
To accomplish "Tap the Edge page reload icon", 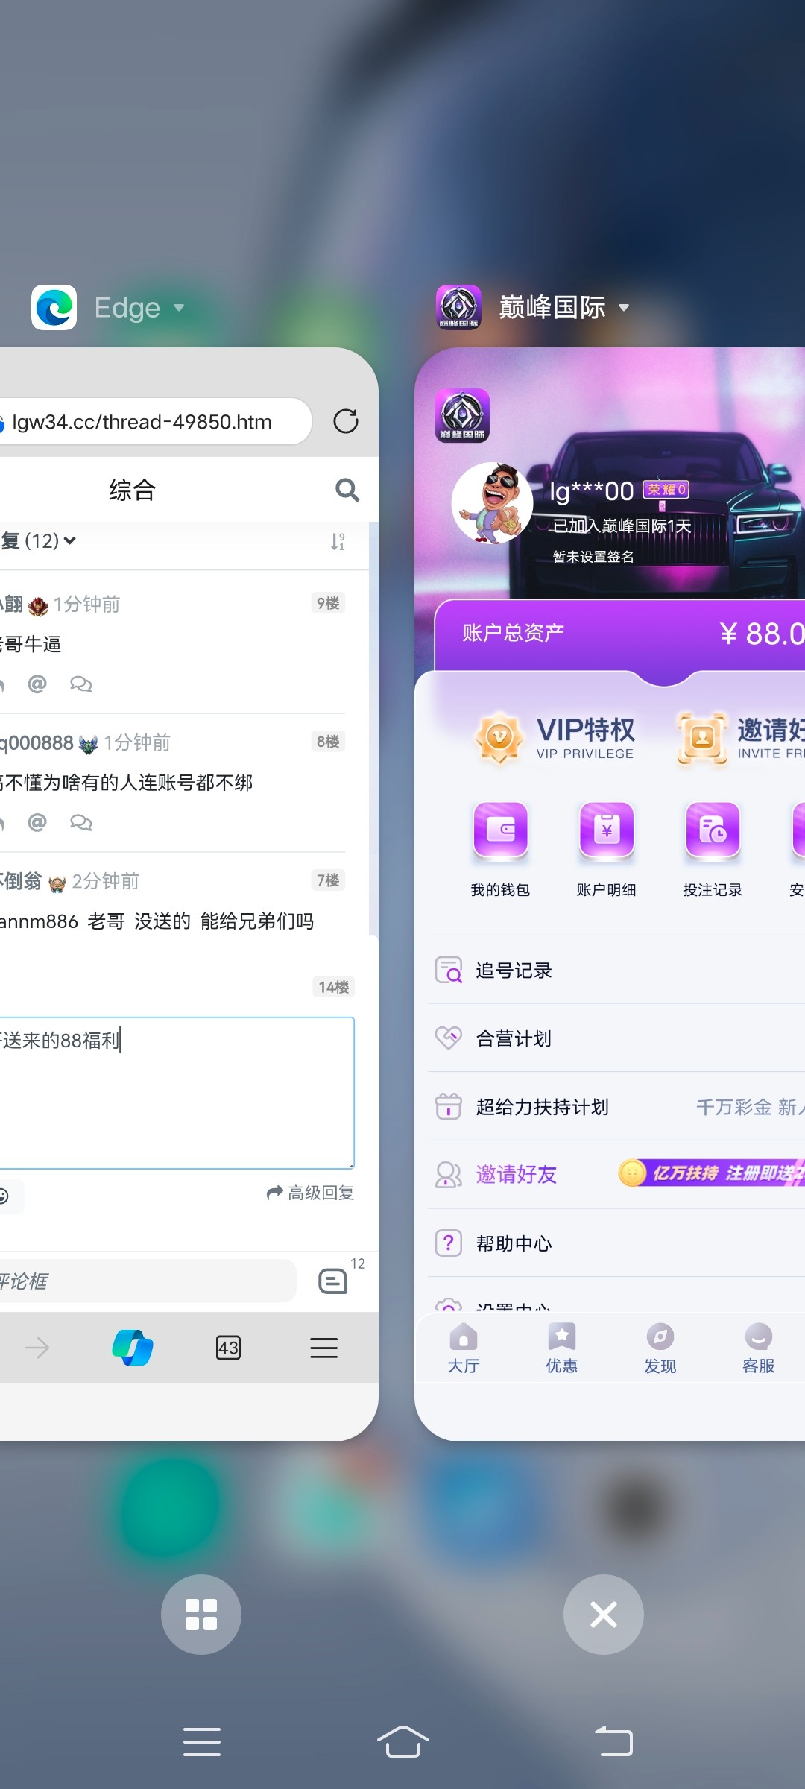I will pyautogui.click(x=345, y=421).
